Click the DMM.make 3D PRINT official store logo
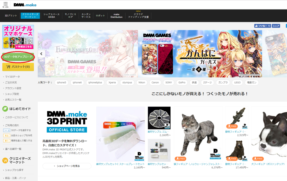The image size is (287, 181). coord(67,122)
